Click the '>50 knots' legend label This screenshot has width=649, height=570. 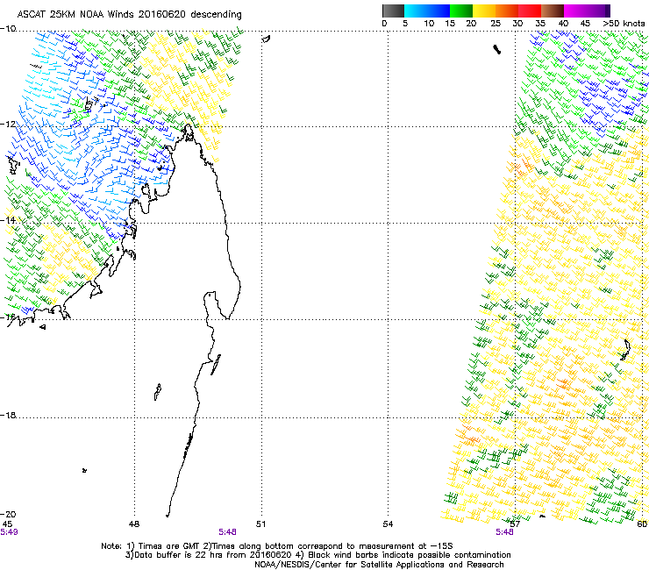click(624, 24)
